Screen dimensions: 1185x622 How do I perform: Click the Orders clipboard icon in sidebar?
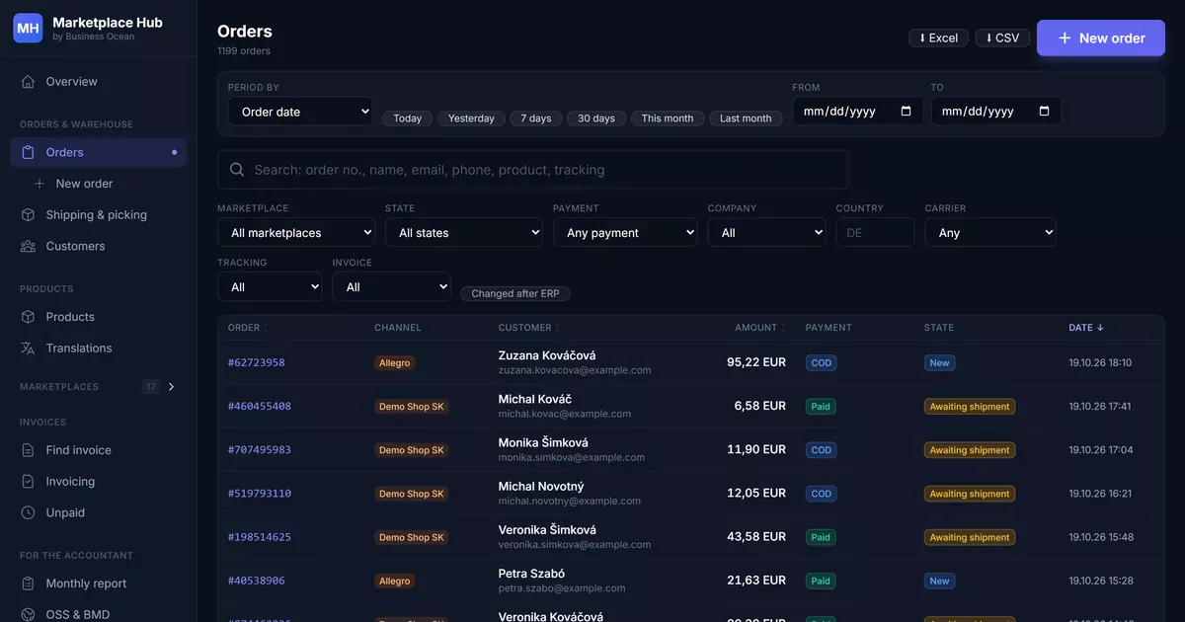(28, 152)
